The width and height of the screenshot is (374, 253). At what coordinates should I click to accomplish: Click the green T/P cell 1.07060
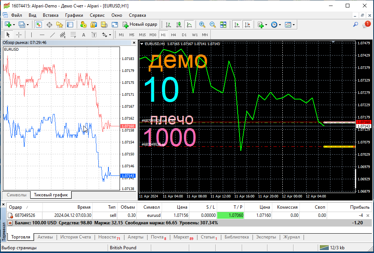(231, 215)
